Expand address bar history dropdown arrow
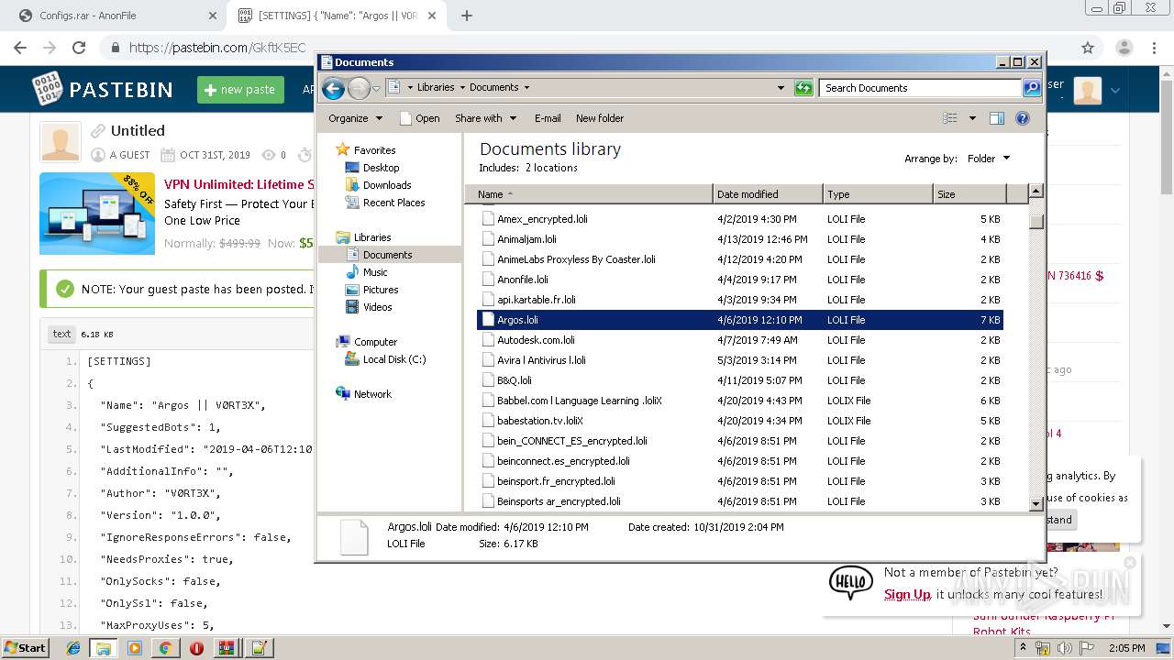Image resolution: width=1174 pixels, height=660 pixels. (x=781, y=88)
